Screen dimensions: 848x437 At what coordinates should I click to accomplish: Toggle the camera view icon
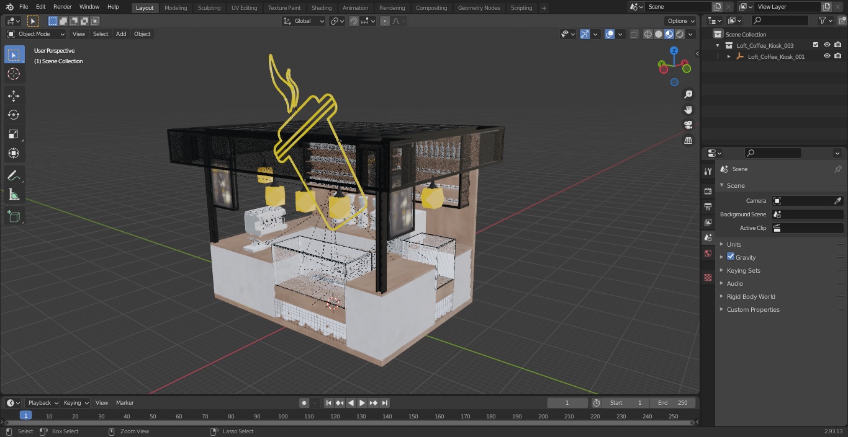[x=688, y=125]
